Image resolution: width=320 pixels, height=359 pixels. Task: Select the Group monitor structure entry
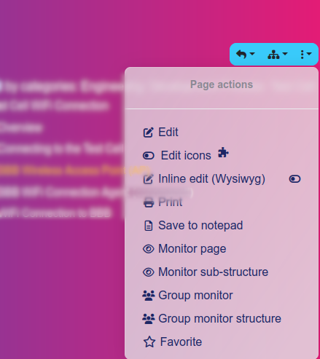219,318
